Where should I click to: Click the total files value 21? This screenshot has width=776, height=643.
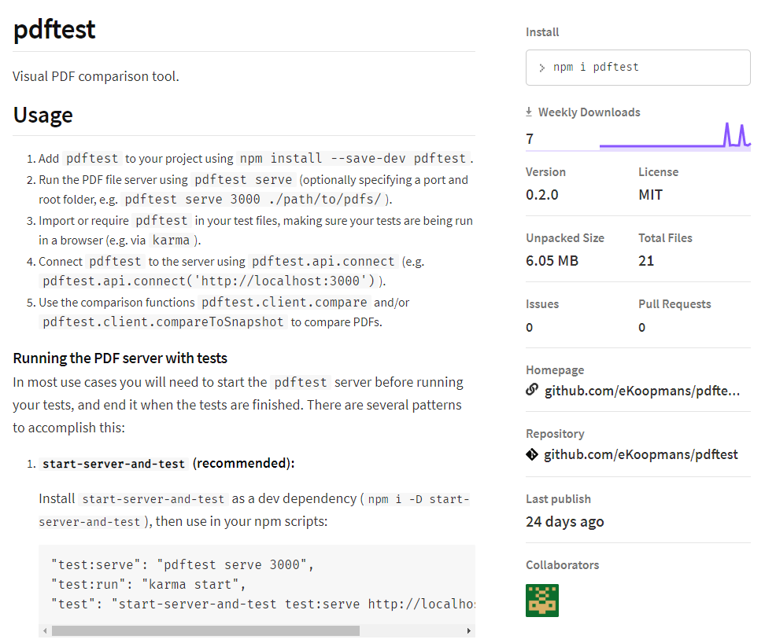646,260
